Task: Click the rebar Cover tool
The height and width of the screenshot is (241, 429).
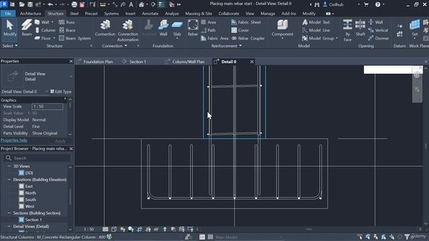Action: pos(240,30)
